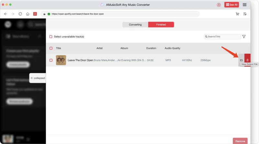
Task: Open the shopping cart icon
Action: 237,14
